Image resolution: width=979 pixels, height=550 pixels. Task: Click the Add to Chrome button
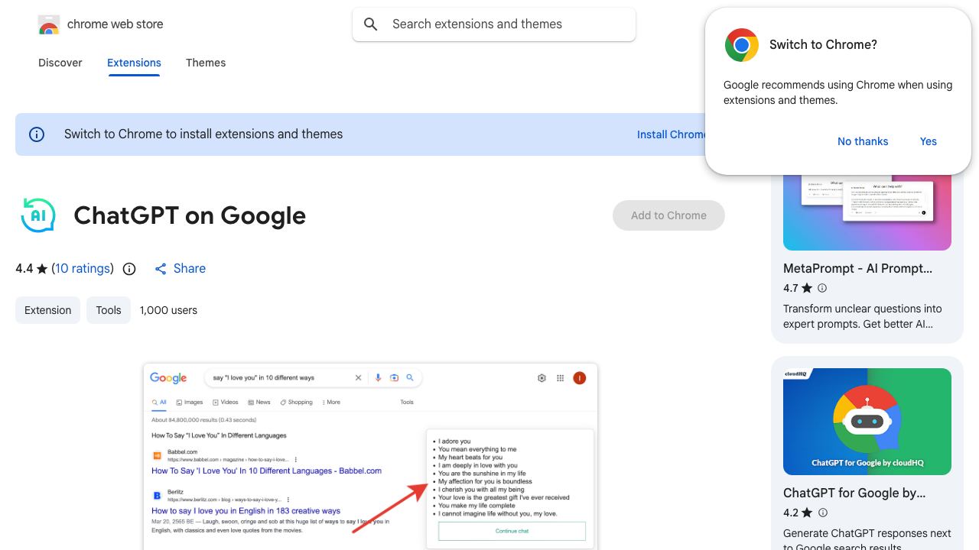pos(668,215)
